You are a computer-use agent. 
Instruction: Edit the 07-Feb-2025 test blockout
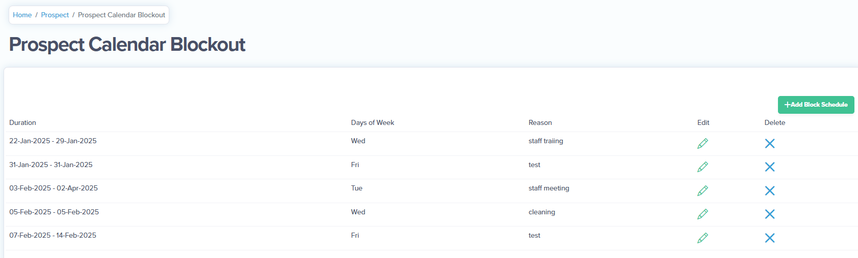pyautogui.click(x=703, y=238)
